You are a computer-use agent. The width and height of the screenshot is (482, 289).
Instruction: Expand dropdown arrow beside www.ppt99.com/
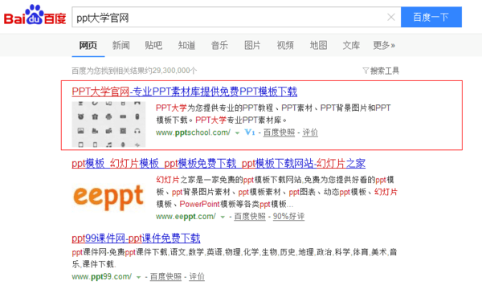click(139, 277)
